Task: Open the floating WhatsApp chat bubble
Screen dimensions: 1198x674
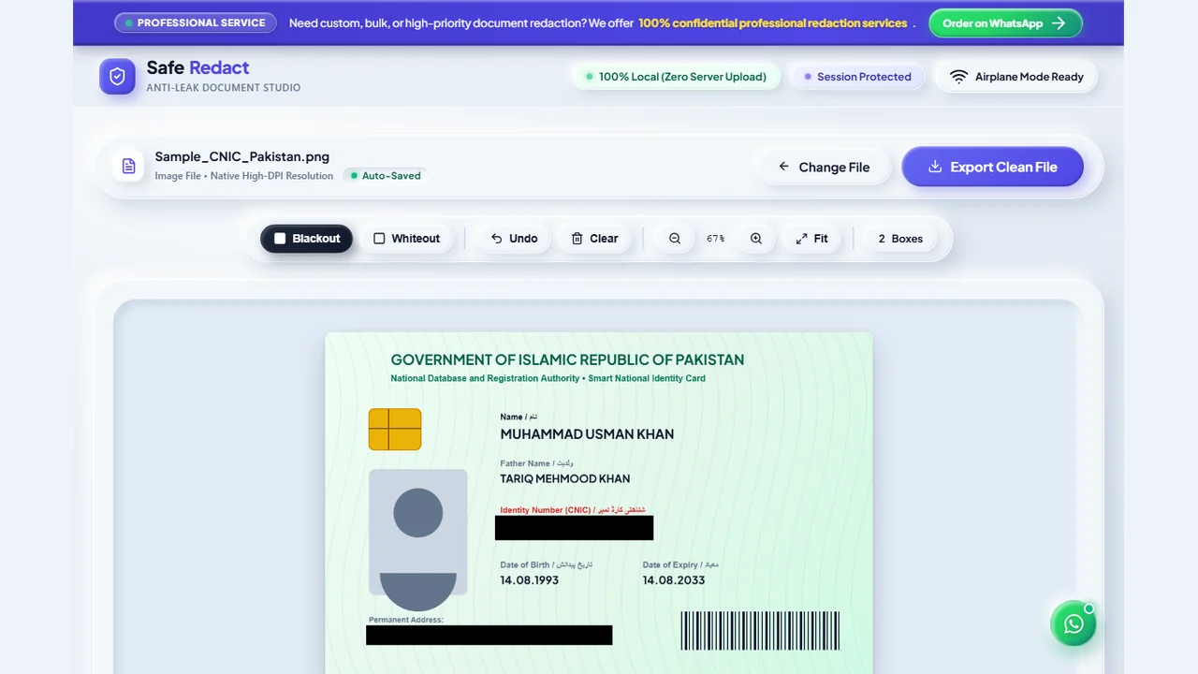Action: [x=1074, y=623]
